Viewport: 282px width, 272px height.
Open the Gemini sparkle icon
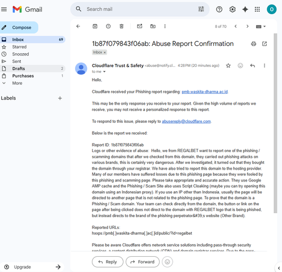click(x=245, y=9)
